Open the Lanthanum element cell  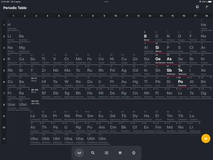pyautogui.click(x=36, y=116)
